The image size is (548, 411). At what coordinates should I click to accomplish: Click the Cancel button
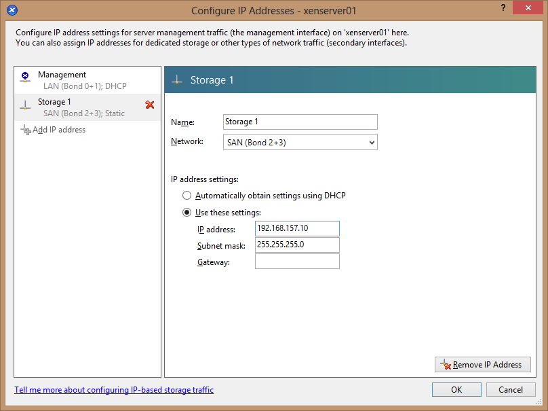click(x=511, y=390)
